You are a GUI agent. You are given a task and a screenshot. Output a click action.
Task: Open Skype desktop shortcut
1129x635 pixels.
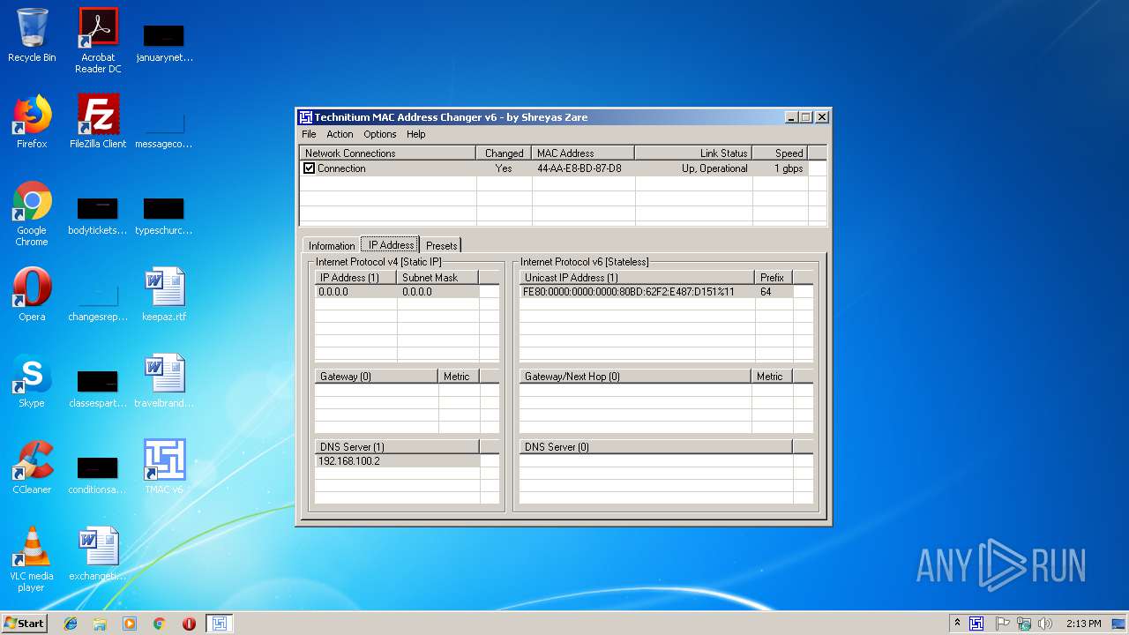point(32,381)
